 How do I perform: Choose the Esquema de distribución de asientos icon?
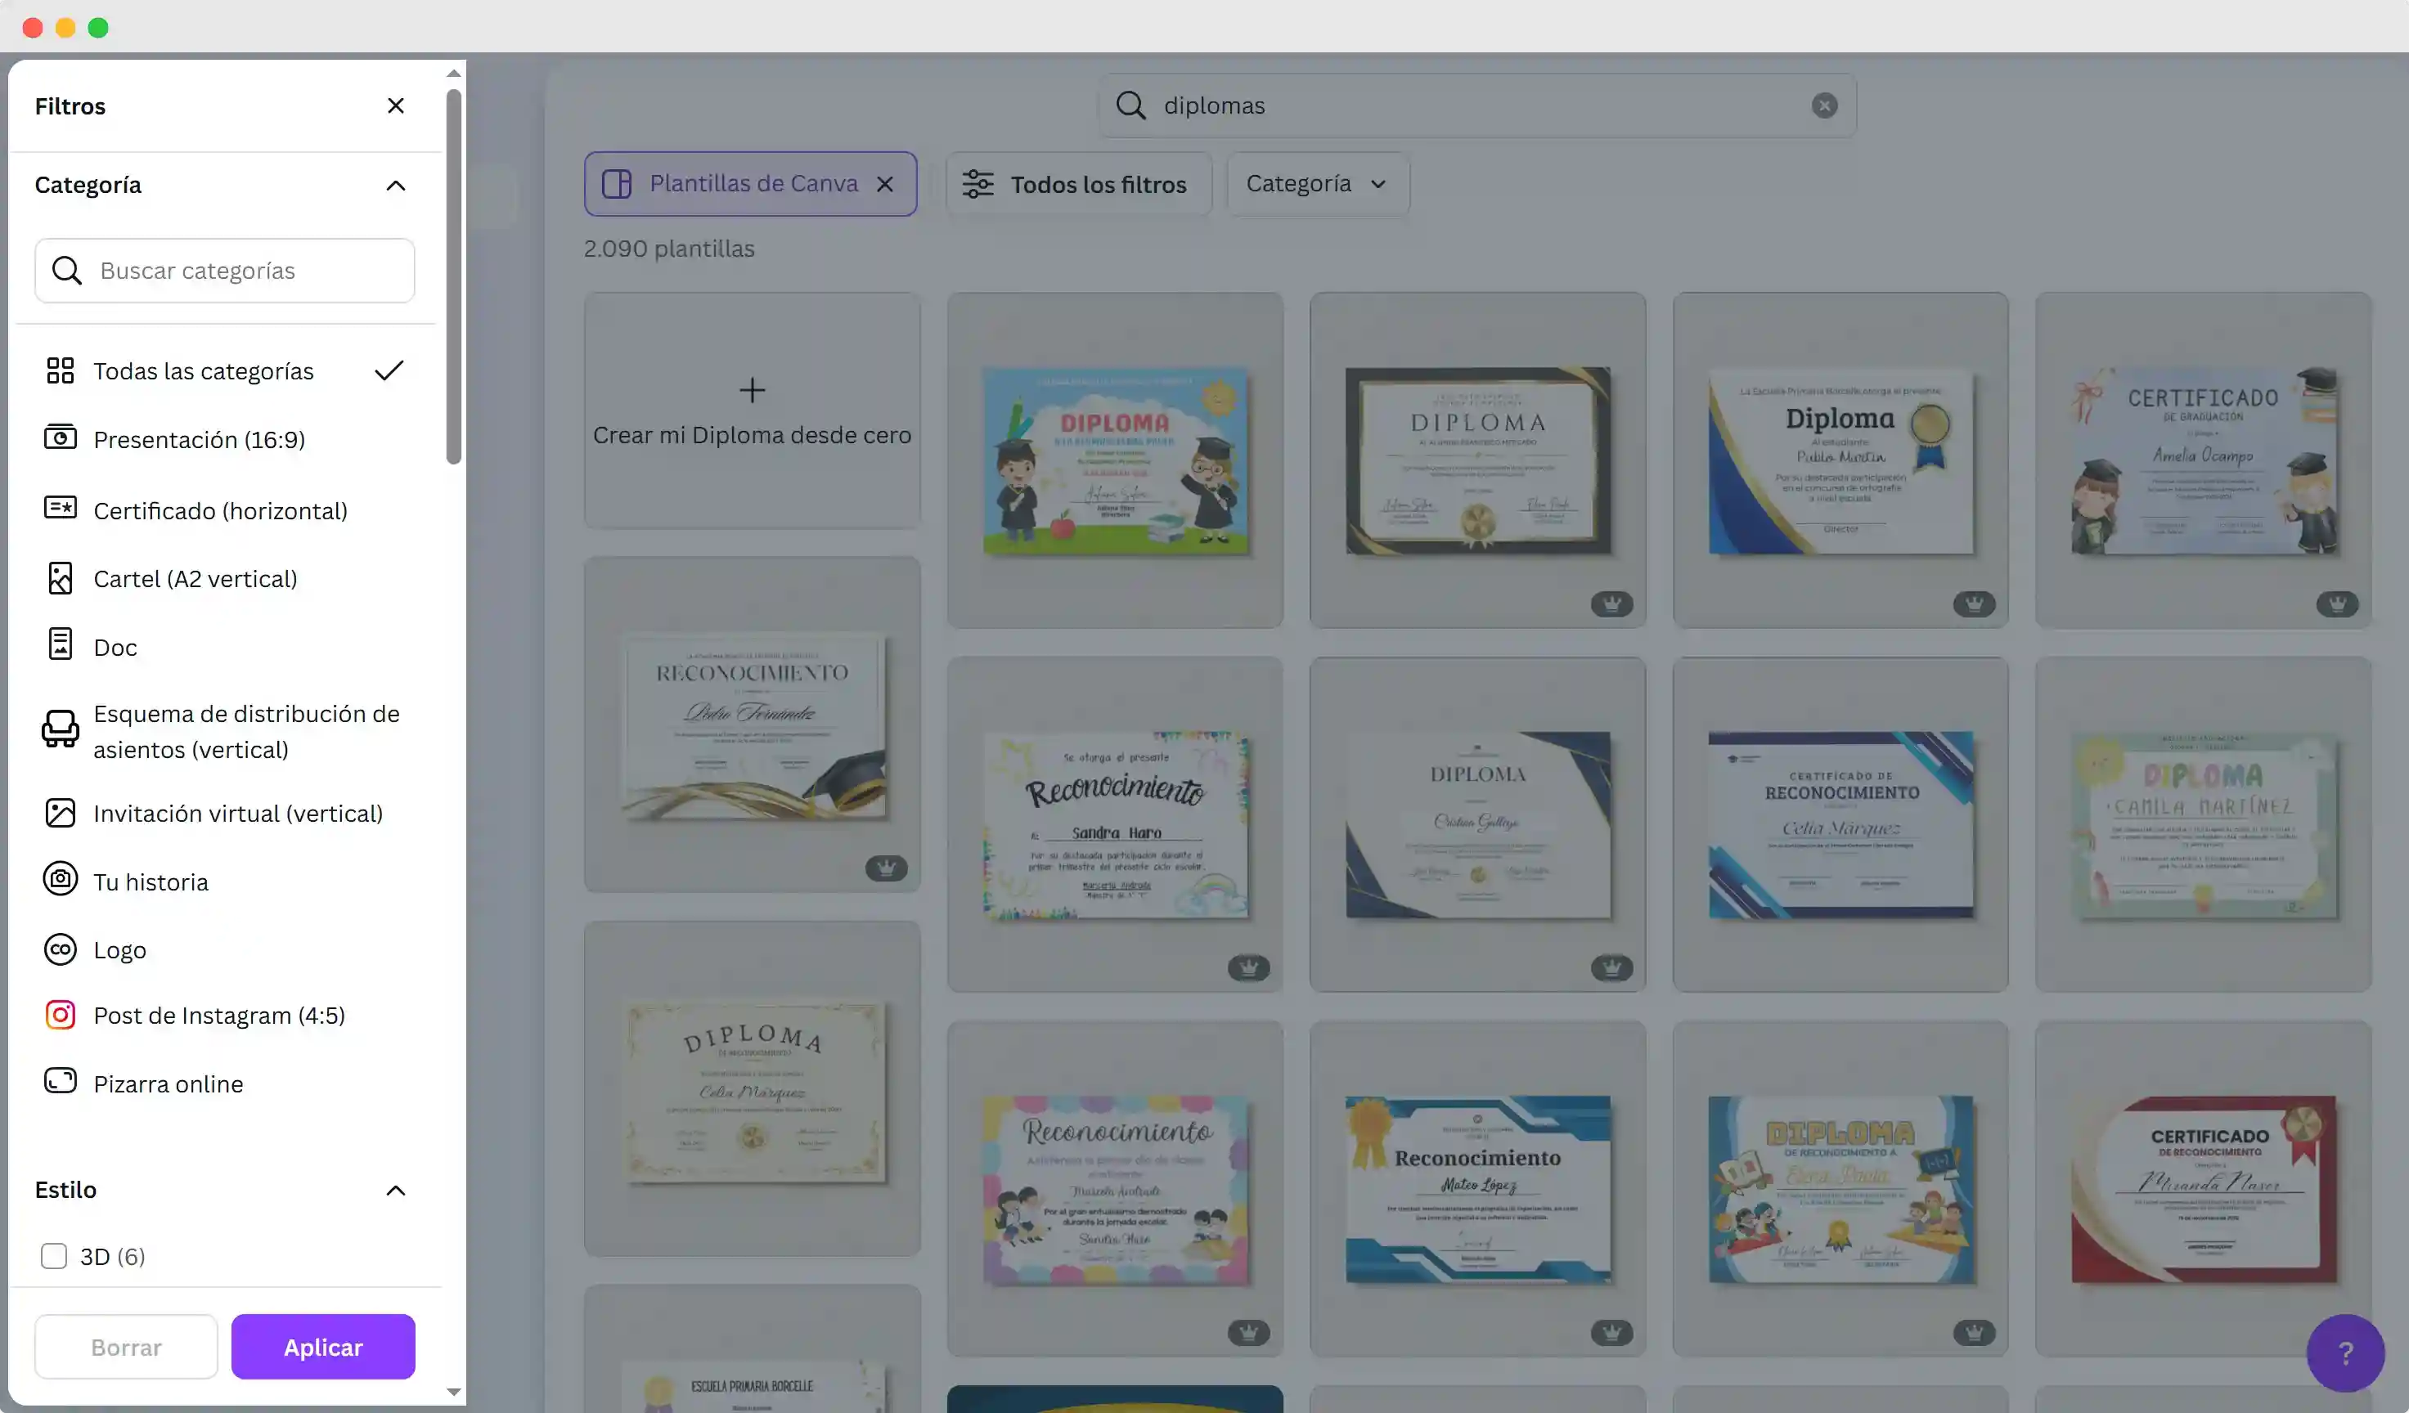tap(61, 730)
